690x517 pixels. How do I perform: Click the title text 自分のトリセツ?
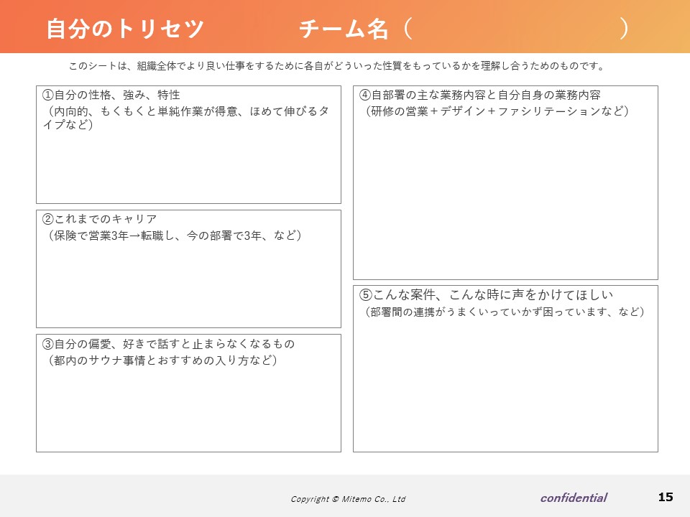(125, 29)
